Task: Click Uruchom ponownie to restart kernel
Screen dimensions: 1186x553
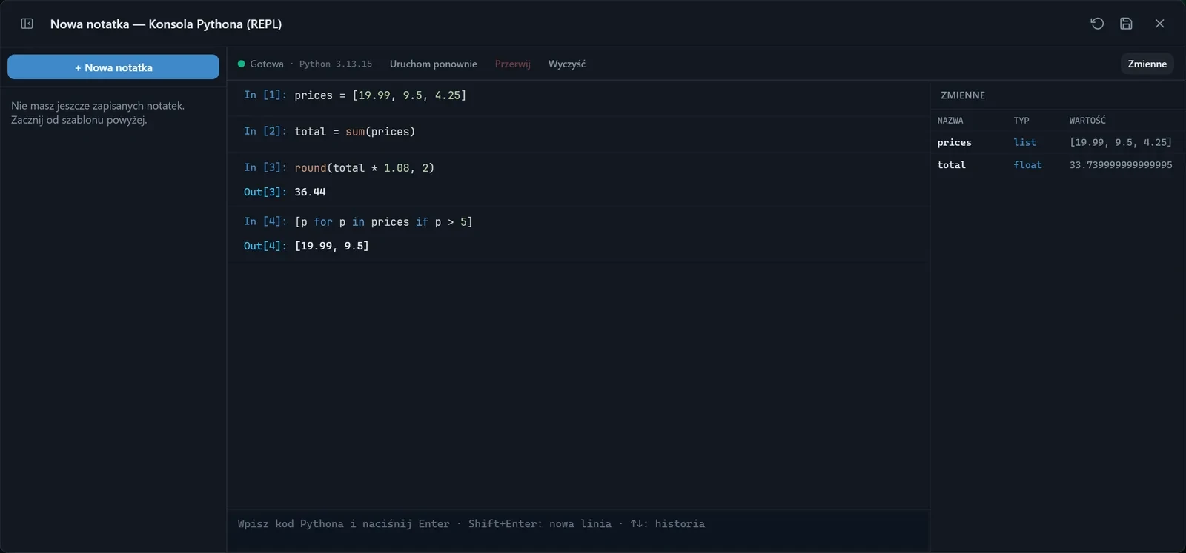Action: [434, 64]
